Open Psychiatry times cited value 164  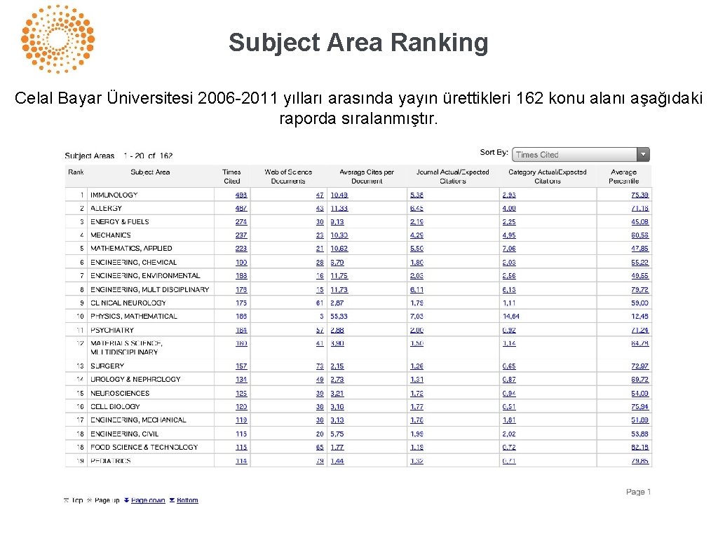point(241,331)
